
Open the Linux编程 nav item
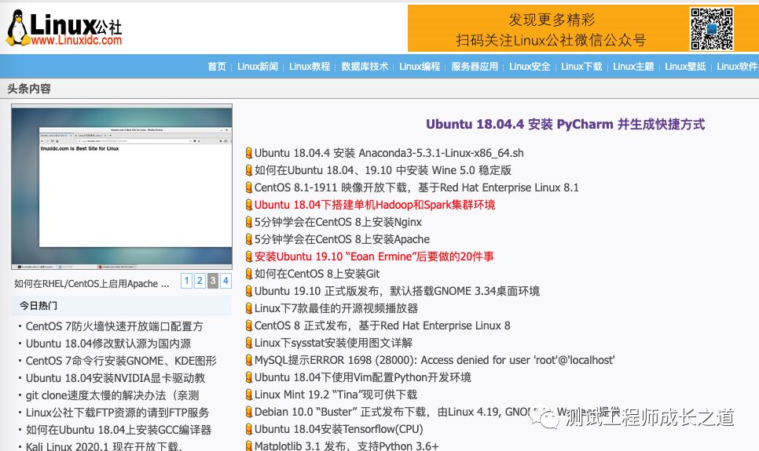(420, 66)
